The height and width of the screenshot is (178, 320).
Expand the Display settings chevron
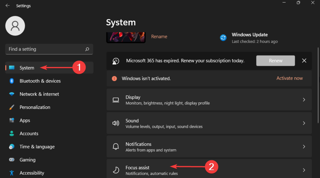pos(304,100)
